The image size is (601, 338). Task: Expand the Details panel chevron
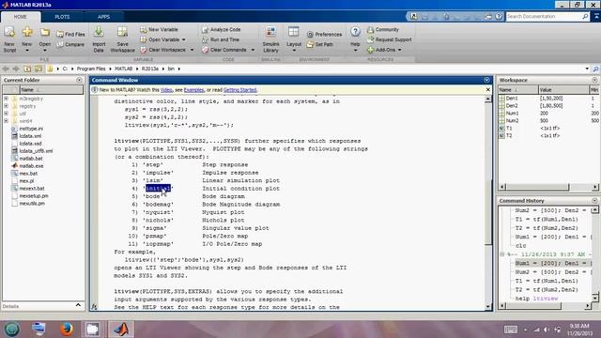click(x=78, y=305)
